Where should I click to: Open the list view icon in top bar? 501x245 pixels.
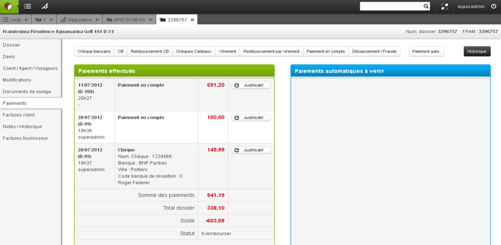click(x=27, y=7)
